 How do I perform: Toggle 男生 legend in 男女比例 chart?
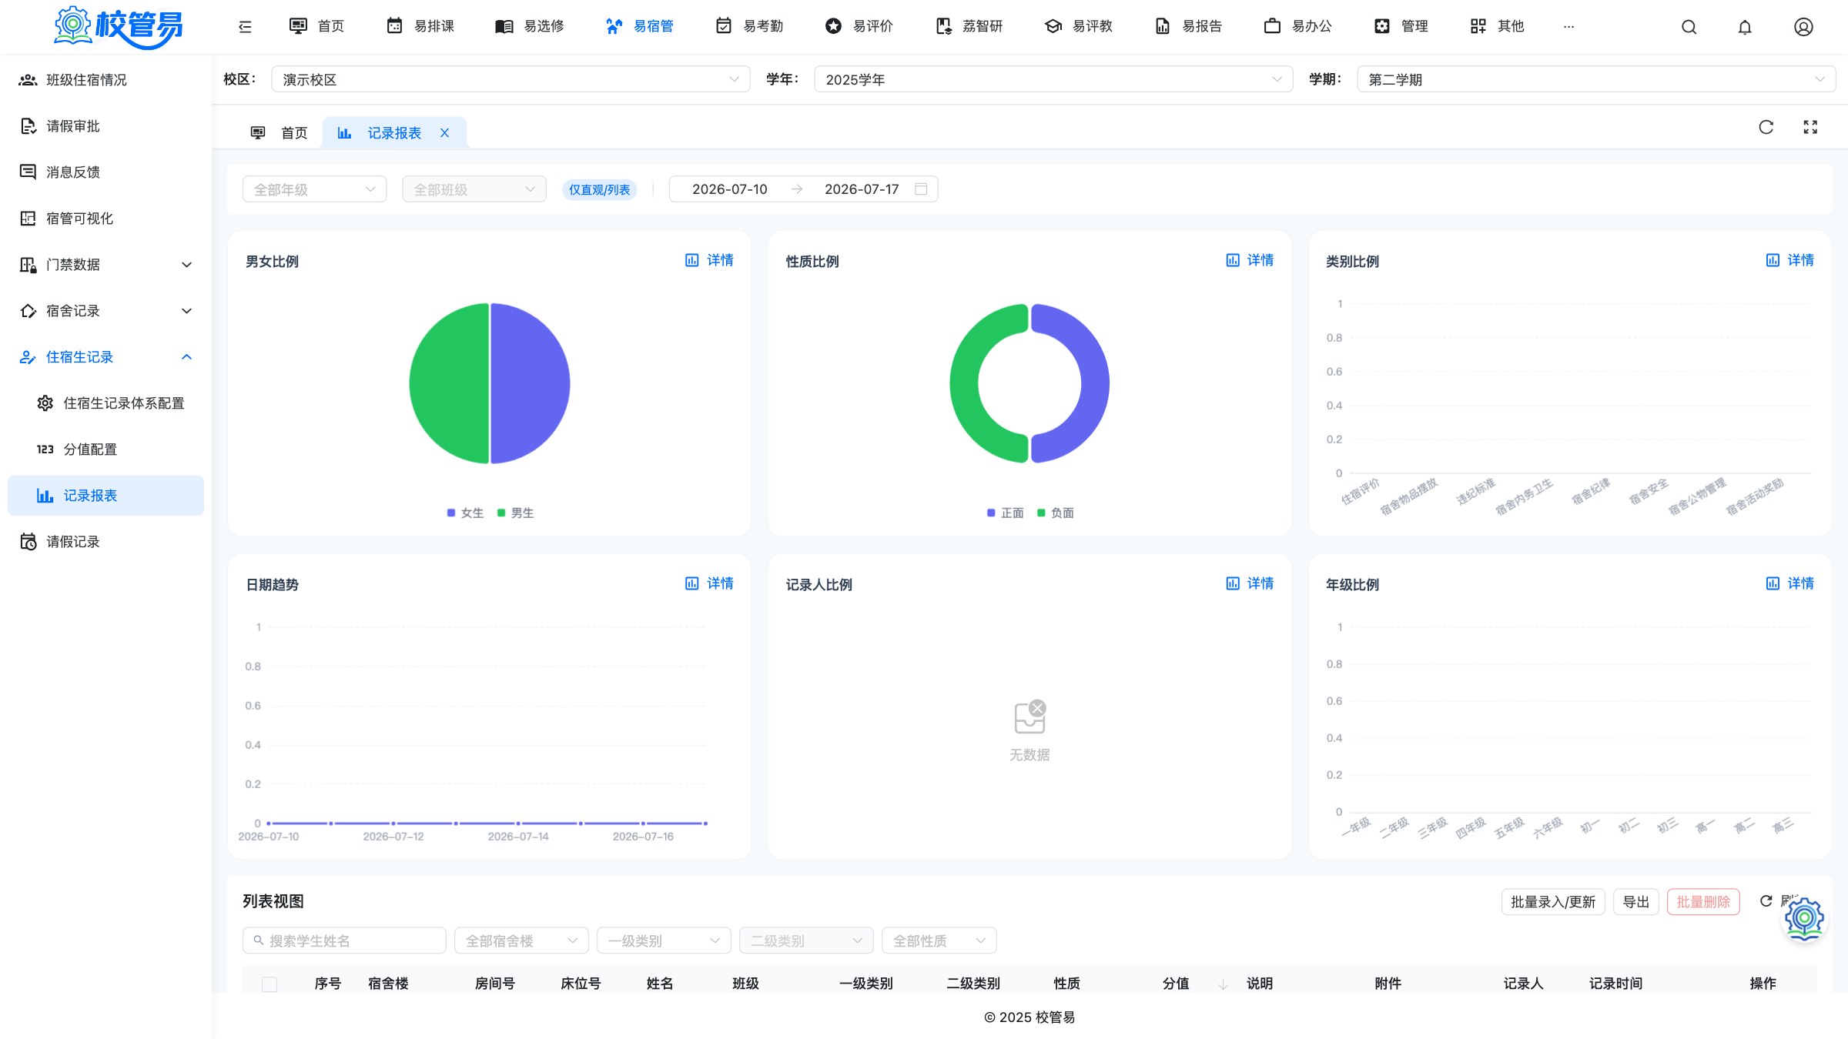tap(515, 513)
